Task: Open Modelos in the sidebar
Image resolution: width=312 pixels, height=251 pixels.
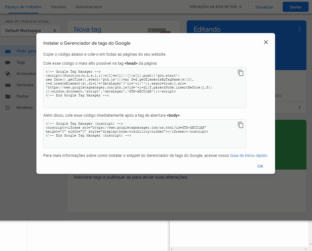Action: (24, 108)
